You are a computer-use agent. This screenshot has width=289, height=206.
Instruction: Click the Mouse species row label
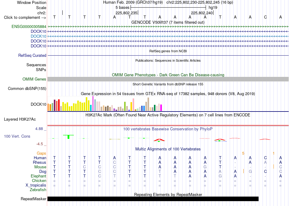pyautogui.click(x=40, y=167)
